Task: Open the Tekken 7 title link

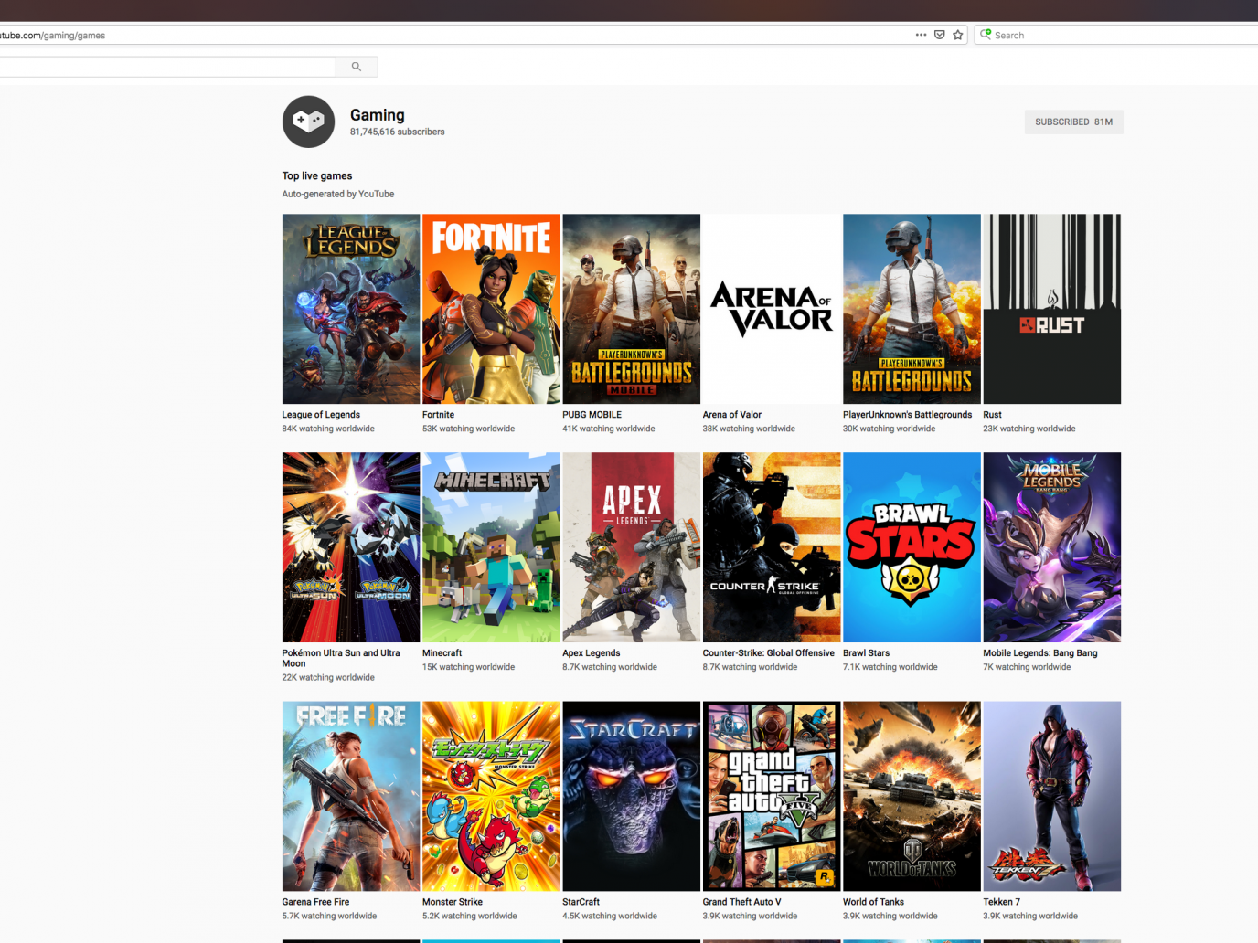Action: coord(1001,902)
